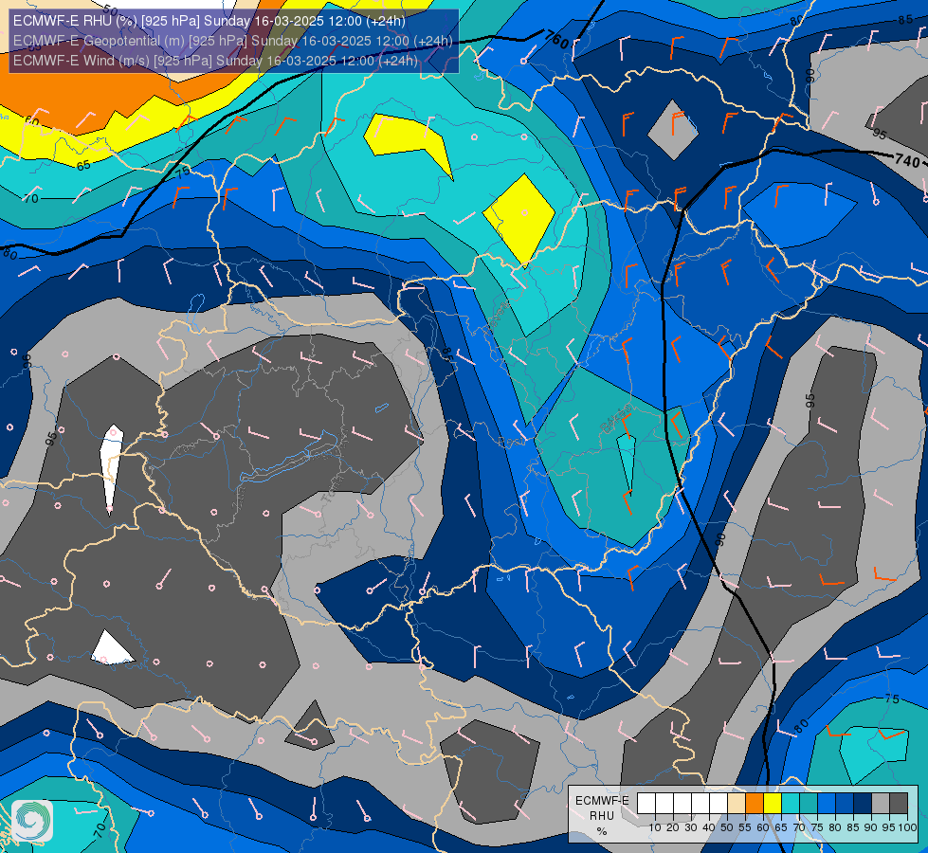Click the white legend swatch between 30 and 40
928x853 pixels.
click(701, 804)
